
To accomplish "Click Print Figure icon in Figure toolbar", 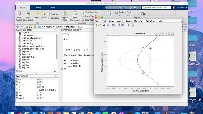I will [x=108, y=25].
